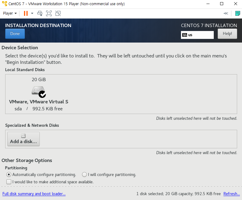This screenshot has height=200, width=242.
Task: Click the sda / 992.5 KiB free label
Action: [39, 109]
